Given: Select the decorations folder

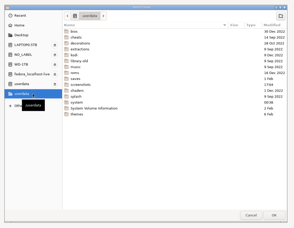Looking at the screenshot, I should tap(174, 43).
